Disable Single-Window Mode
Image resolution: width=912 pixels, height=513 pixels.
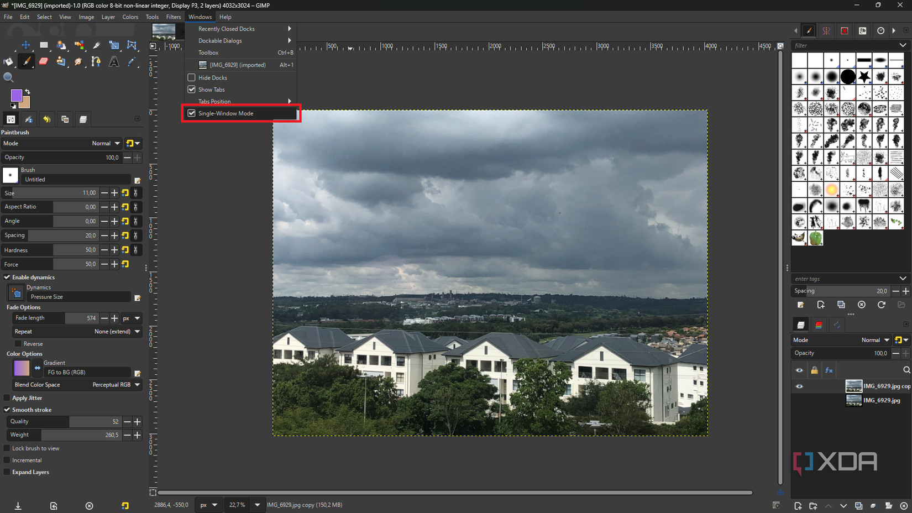(x=226, y=113)
